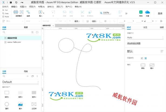The height and width of the screenshot is (112, 166).
Task: Click the fill image swatch in style bar
Action: click(x=87, y=21)
